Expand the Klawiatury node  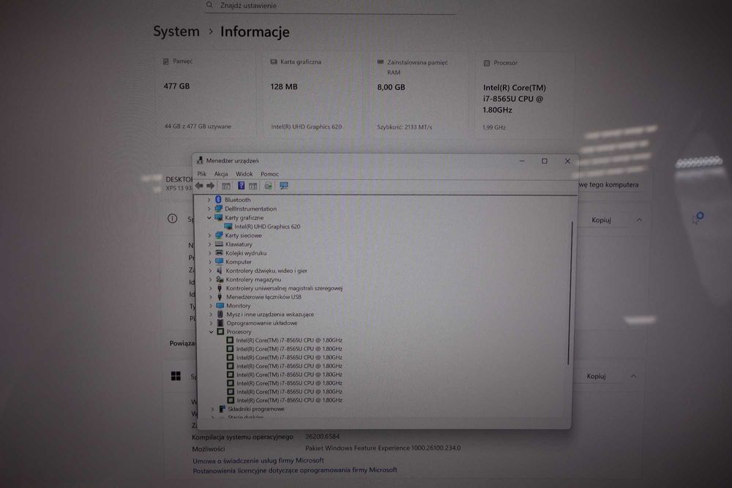209,244
